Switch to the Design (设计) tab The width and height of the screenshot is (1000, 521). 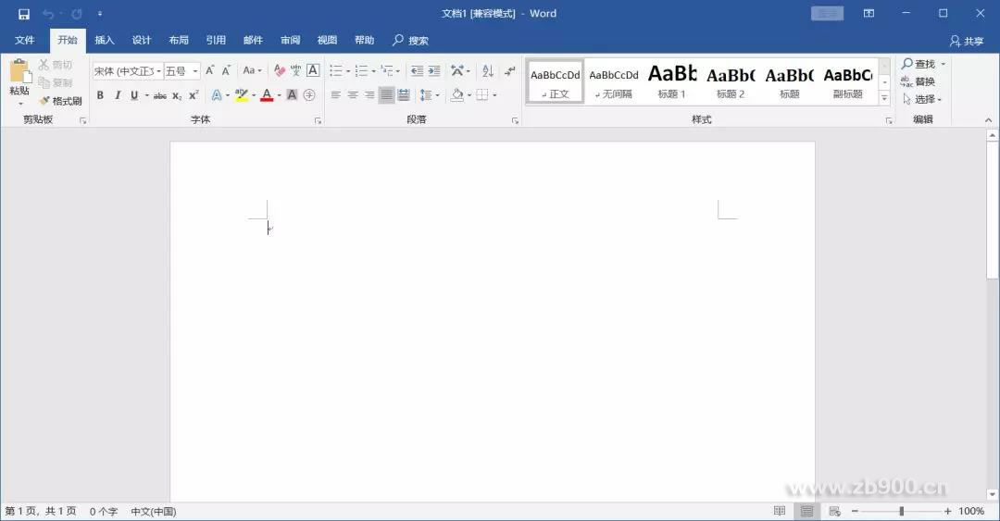point(142,40)
